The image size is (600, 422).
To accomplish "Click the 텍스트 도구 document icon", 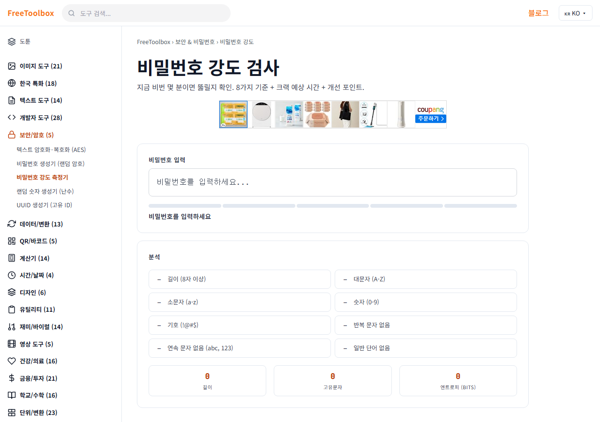I will 12,100.
